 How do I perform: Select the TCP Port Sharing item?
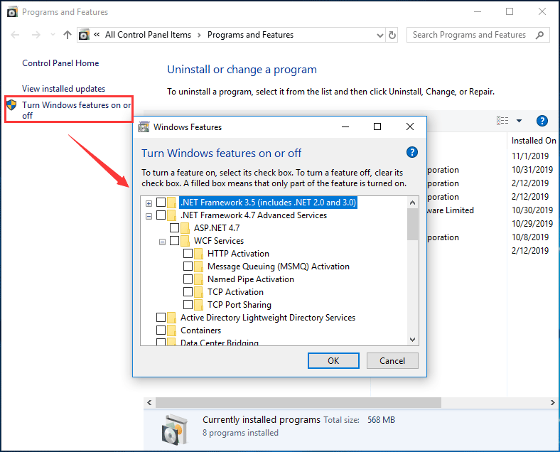click(239, 305)
